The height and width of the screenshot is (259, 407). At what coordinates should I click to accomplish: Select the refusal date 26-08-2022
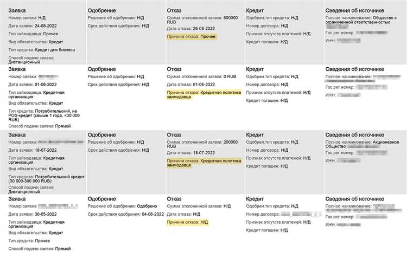click(202, 29)
